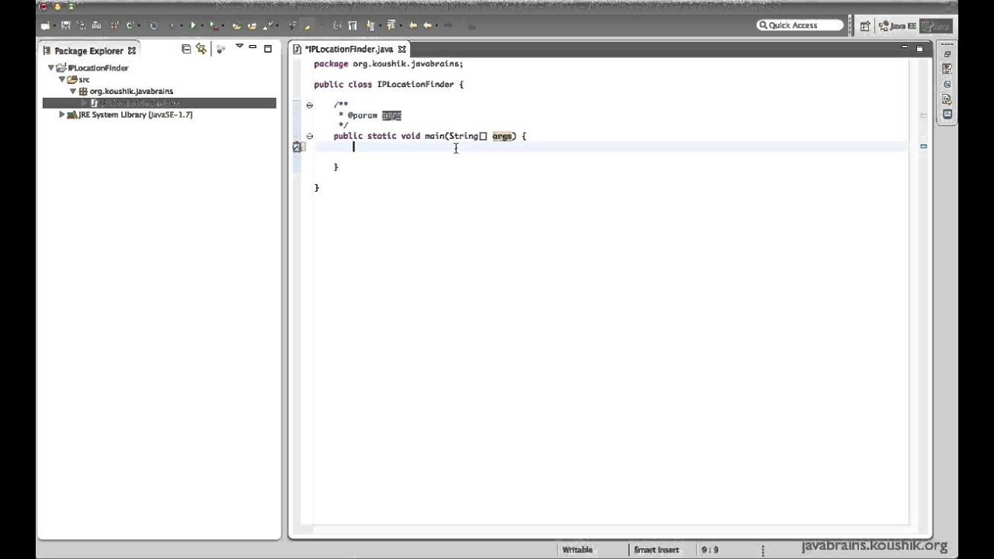The image size is (994, 559).
Task: Click the Restore icon in right trim
Action: tap(947, 54)
